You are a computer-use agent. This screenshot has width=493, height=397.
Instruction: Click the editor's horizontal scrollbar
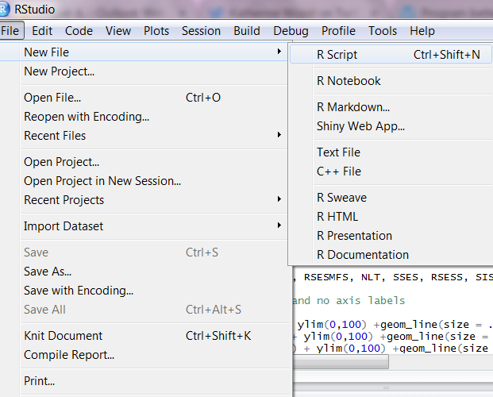[x=341, y=362]
